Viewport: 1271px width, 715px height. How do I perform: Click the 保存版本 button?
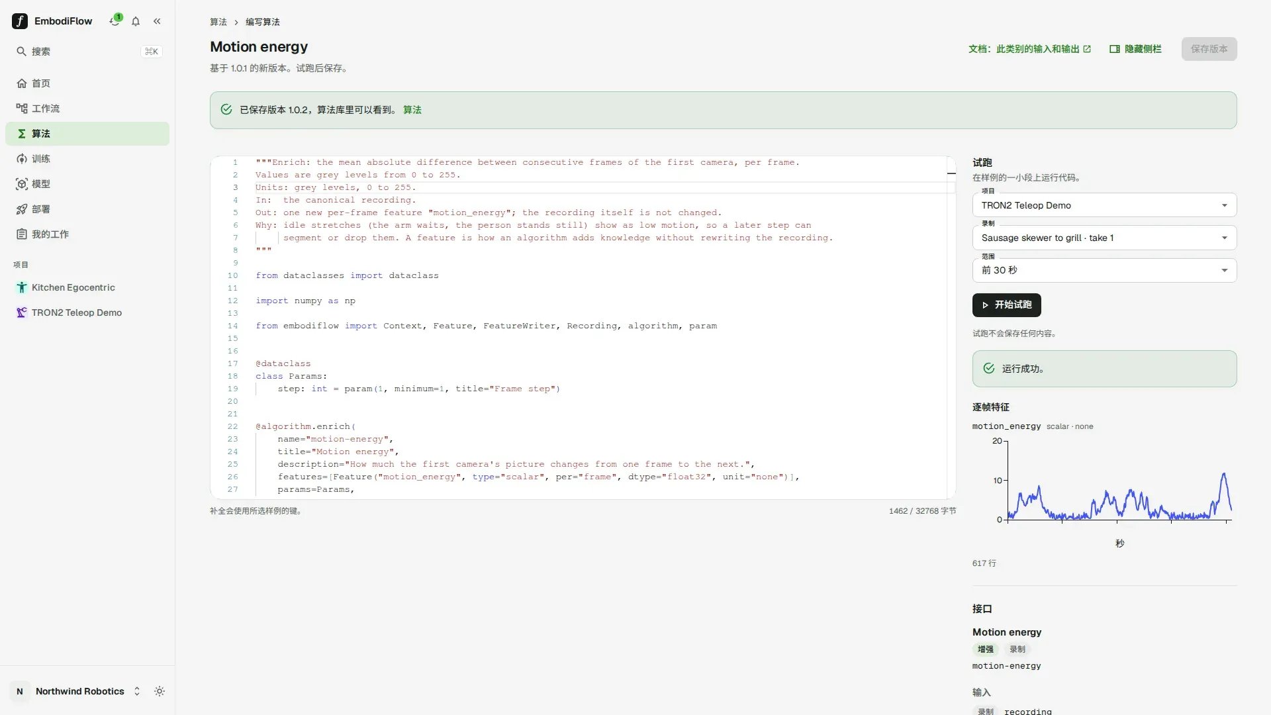point(1209,49)
